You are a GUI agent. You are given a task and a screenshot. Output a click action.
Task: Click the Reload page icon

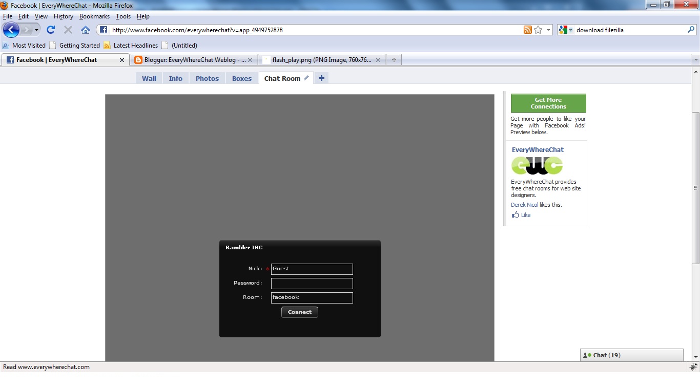(50, 30)
